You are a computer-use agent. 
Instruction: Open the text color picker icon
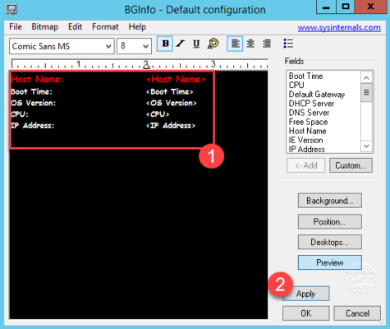[213, 44]
